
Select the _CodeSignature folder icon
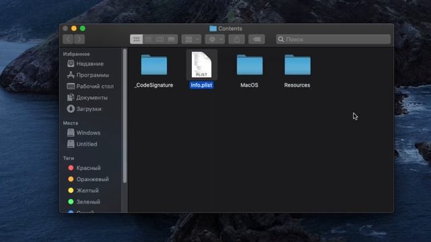[154, 65]
